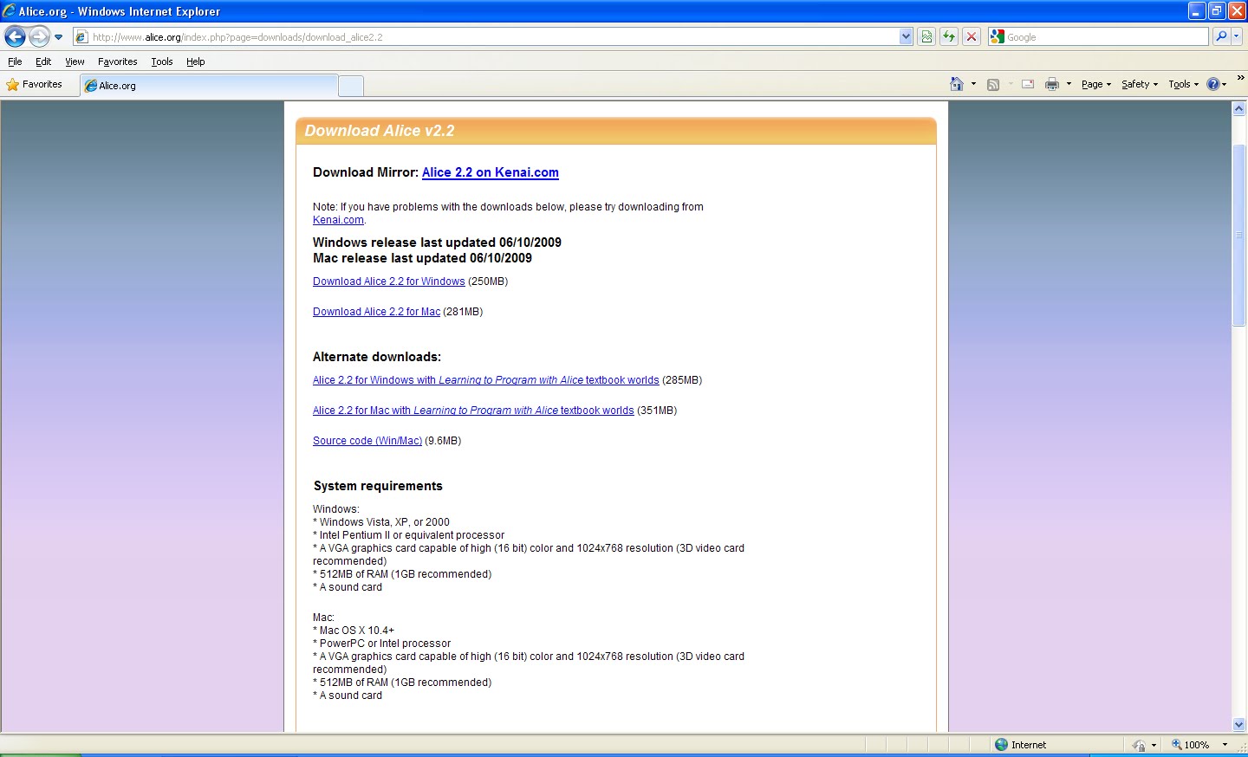Open the Edit menu

click(43, 61)
